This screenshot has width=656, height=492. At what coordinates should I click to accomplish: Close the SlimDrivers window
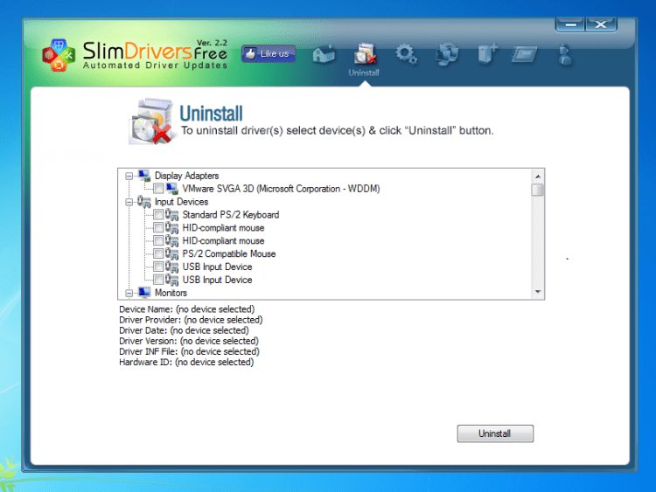601,24
